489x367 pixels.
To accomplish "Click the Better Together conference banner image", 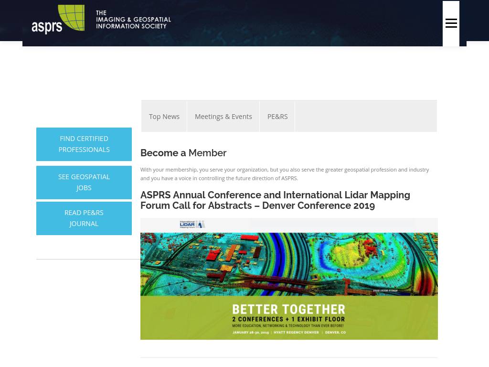I will click(289, 279).
